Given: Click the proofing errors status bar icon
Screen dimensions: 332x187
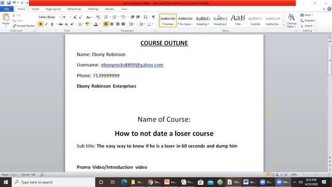Looking at the screenshot, I should tap(41, 175).
